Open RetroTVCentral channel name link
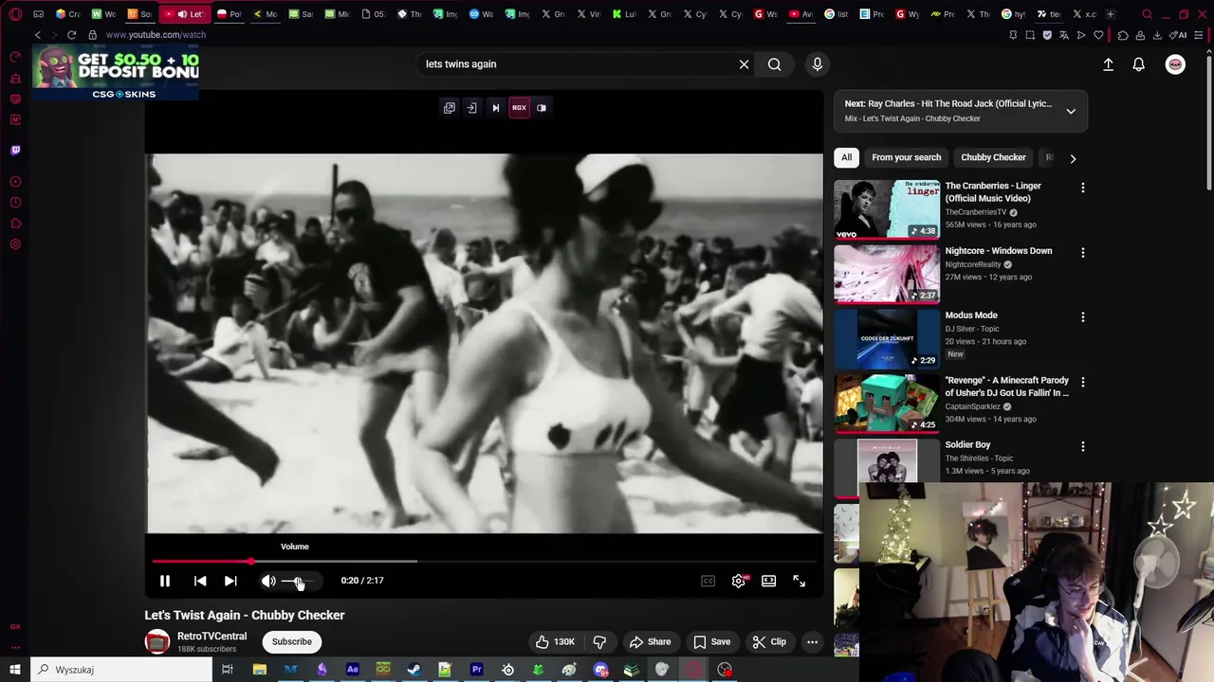1214x682 pixels. point(212,637)
